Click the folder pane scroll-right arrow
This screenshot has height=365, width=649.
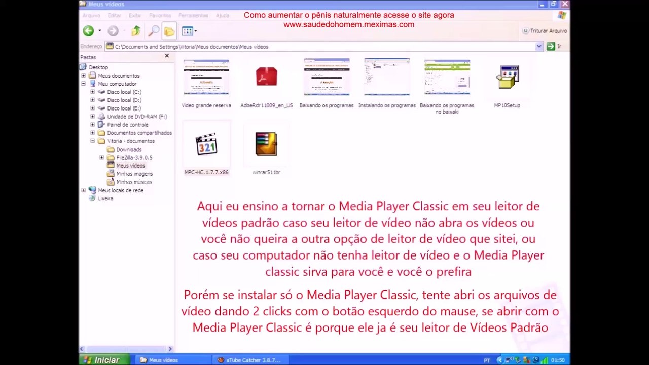(x=170, y=349)
